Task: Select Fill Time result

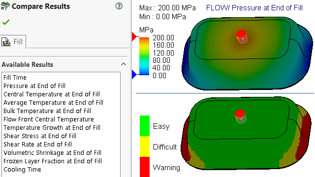Action: point(15,78)
